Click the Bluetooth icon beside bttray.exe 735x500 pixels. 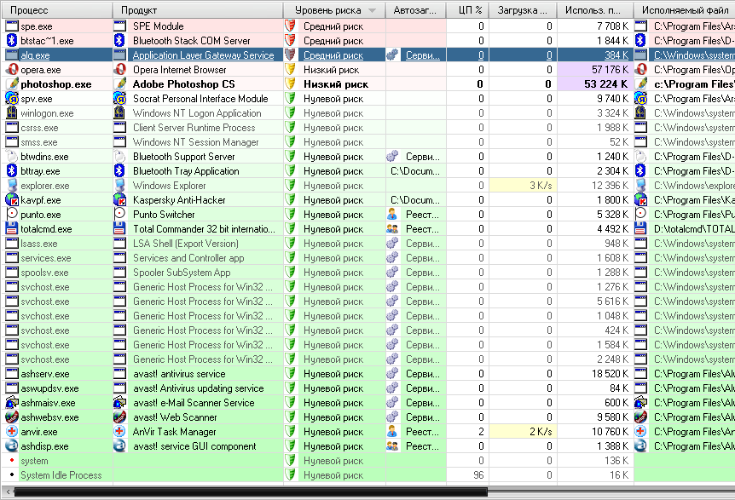click(x=11, y=171)
